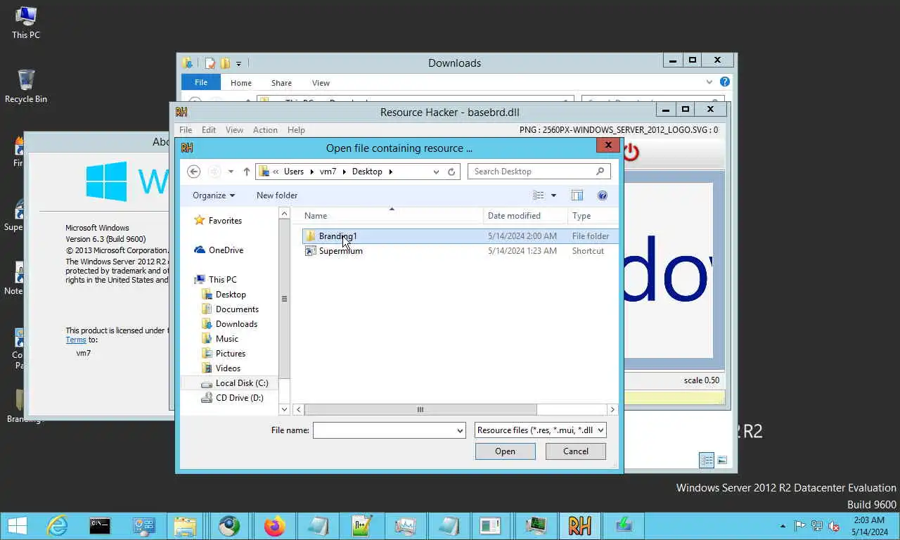
Task: Show the preview pane icon
Action: pos(577,195)
